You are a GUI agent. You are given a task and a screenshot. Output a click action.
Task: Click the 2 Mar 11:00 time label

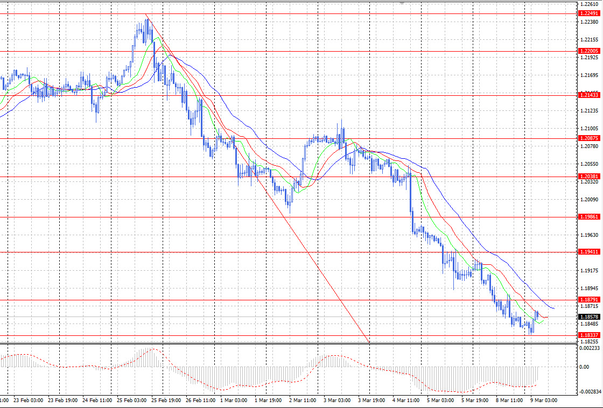point(303,400)
